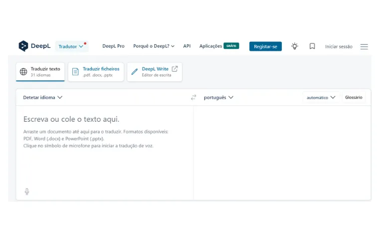Open the Aplicações menu item
The image size is (379, 247).
point(210,46)
